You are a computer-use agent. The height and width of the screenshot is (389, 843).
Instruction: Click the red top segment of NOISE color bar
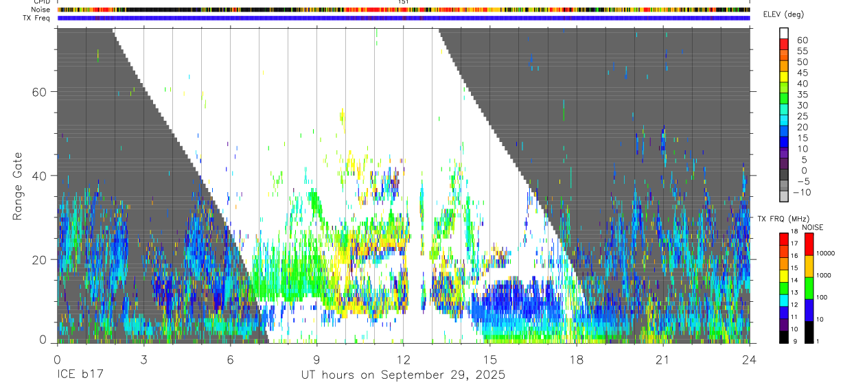pos(809,244)
